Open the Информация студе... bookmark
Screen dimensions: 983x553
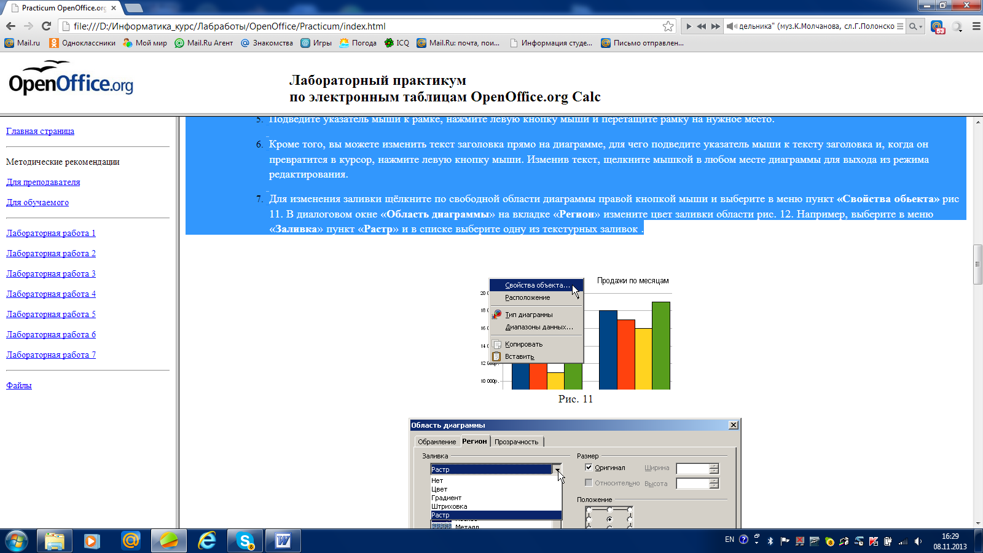(551, 43)
